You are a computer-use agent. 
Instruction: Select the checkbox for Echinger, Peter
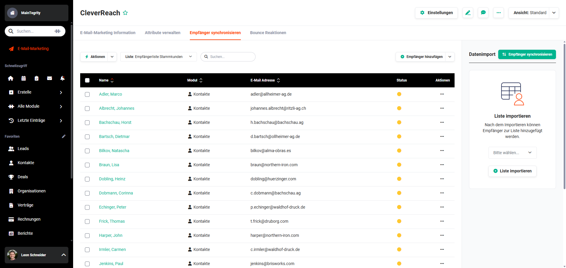point(87,207)
